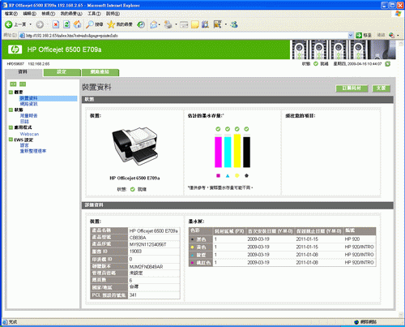Screen dimensions: 405x327
Task: Open the 檔案 (File) menu
Action: click(11, 14)
